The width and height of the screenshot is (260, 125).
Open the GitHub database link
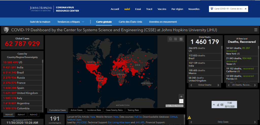174,117
